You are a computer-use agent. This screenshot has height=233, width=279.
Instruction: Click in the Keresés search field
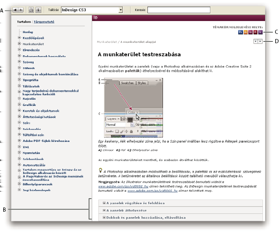tap(179, 10)
